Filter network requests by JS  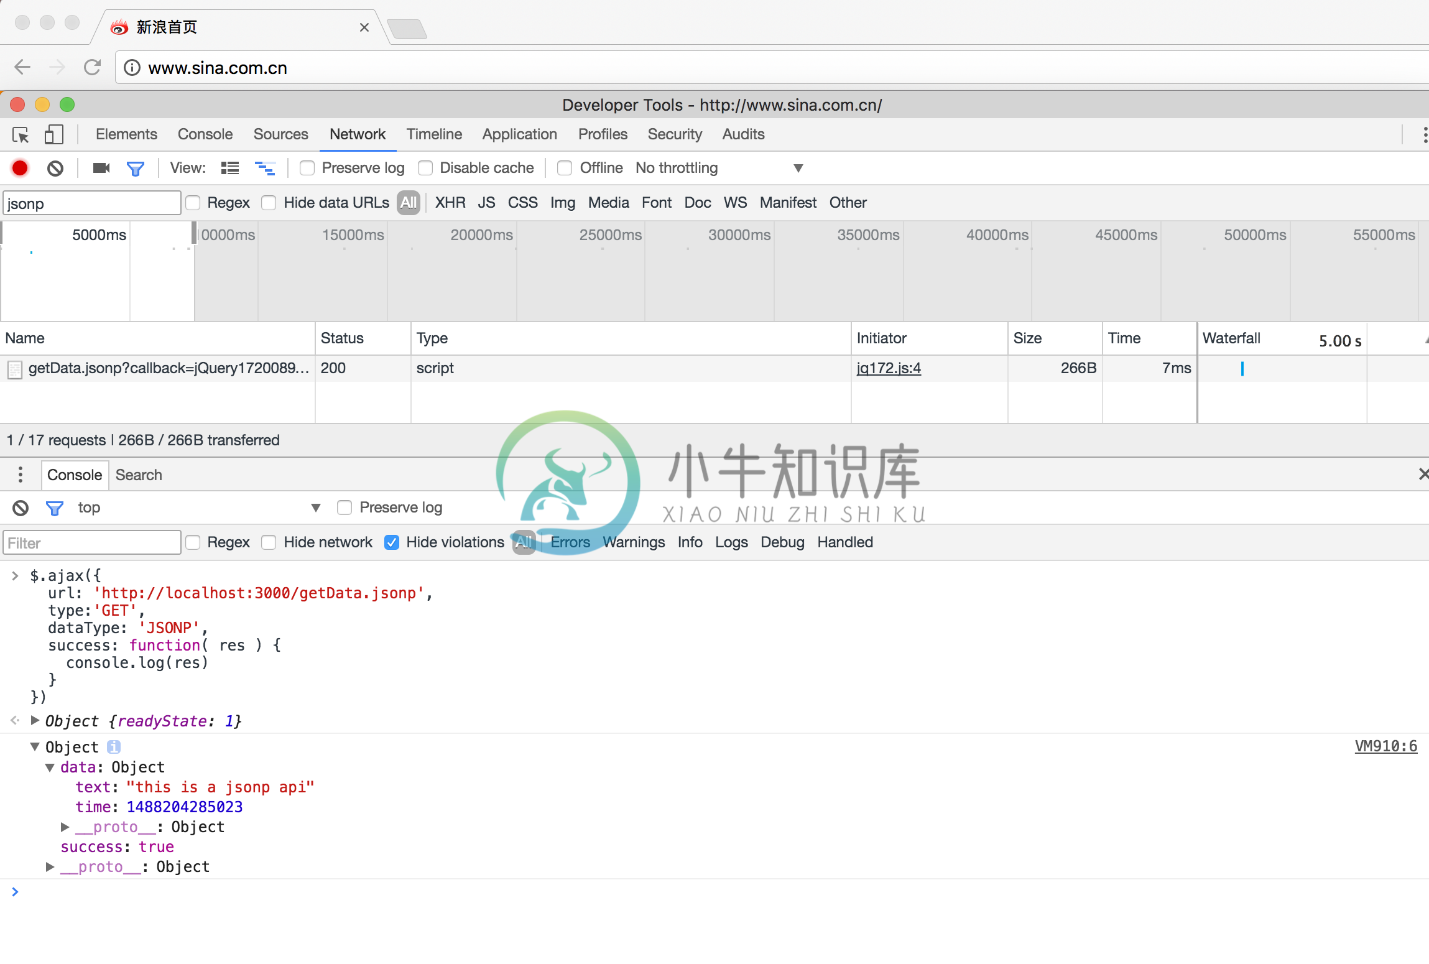pos(486,203)
